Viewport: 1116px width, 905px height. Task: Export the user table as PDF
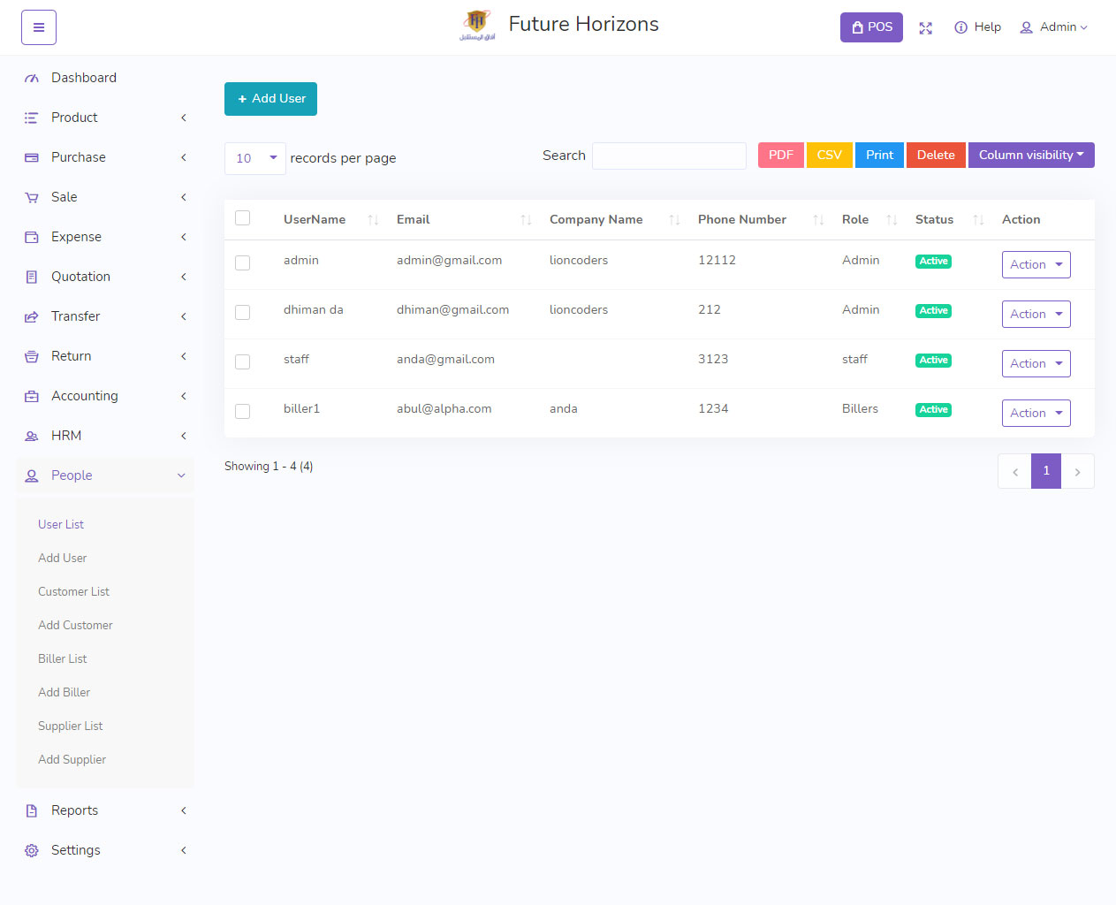point(780,156)
